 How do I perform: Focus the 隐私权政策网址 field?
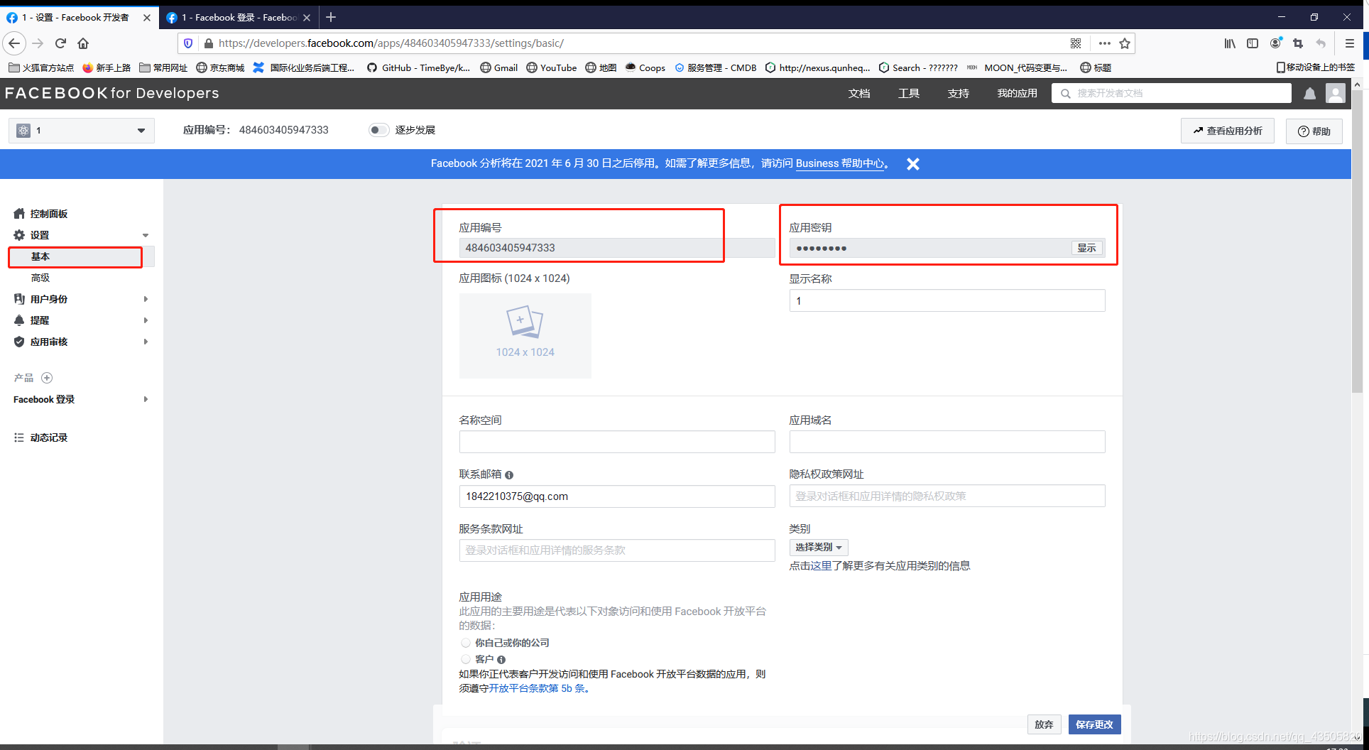pos(947,496)
